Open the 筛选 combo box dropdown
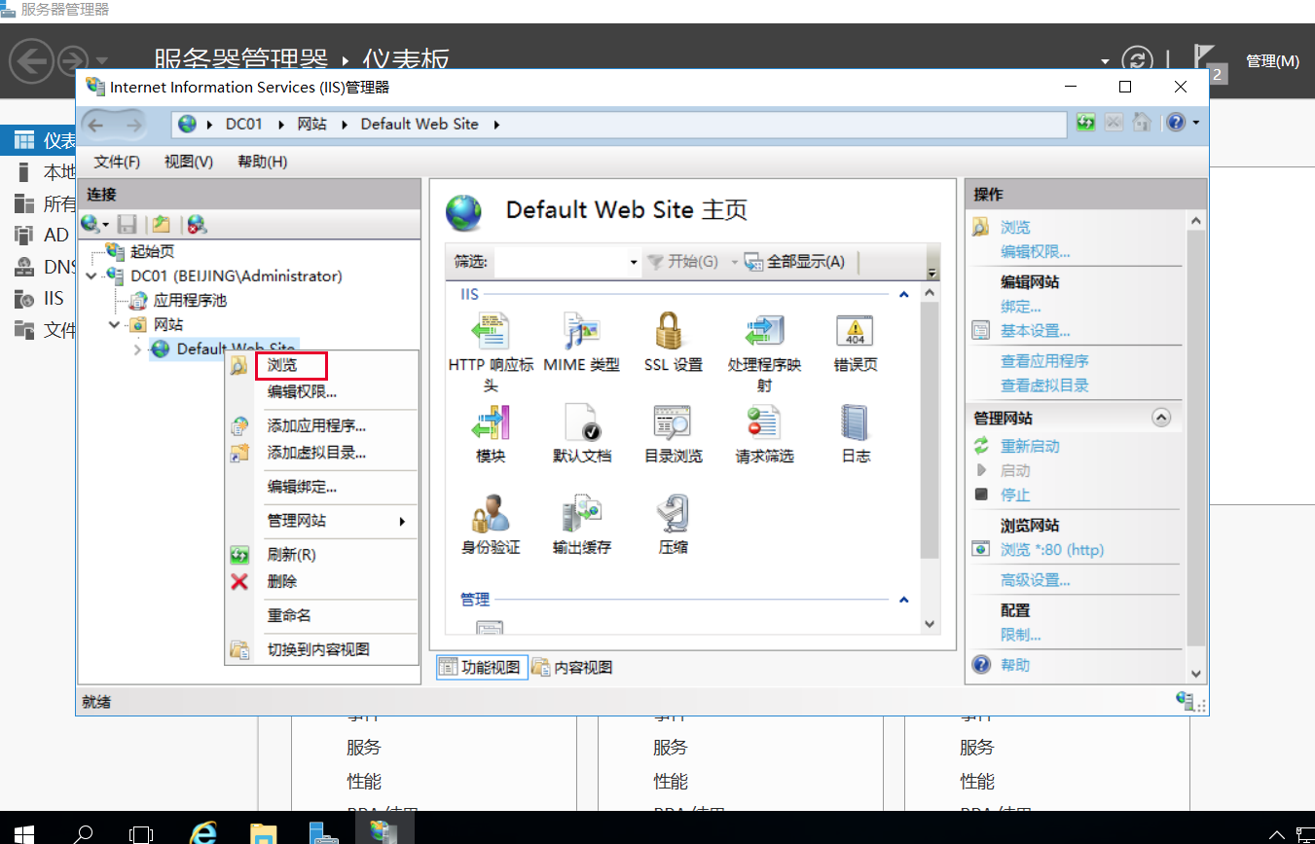1315x844 pixels. click(633, 262)
